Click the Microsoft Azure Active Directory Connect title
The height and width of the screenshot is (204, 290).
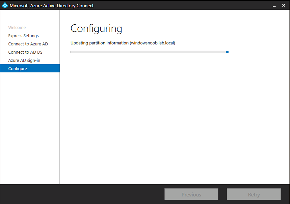pyautogui.click(x=52, y=6)
